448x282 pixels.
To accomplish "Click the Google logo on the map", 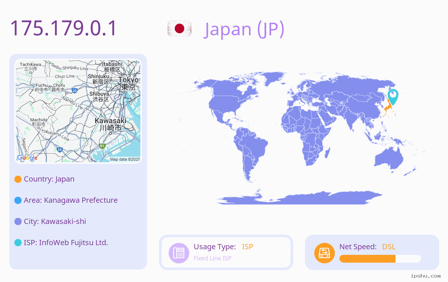I will [x=28, y=158].
